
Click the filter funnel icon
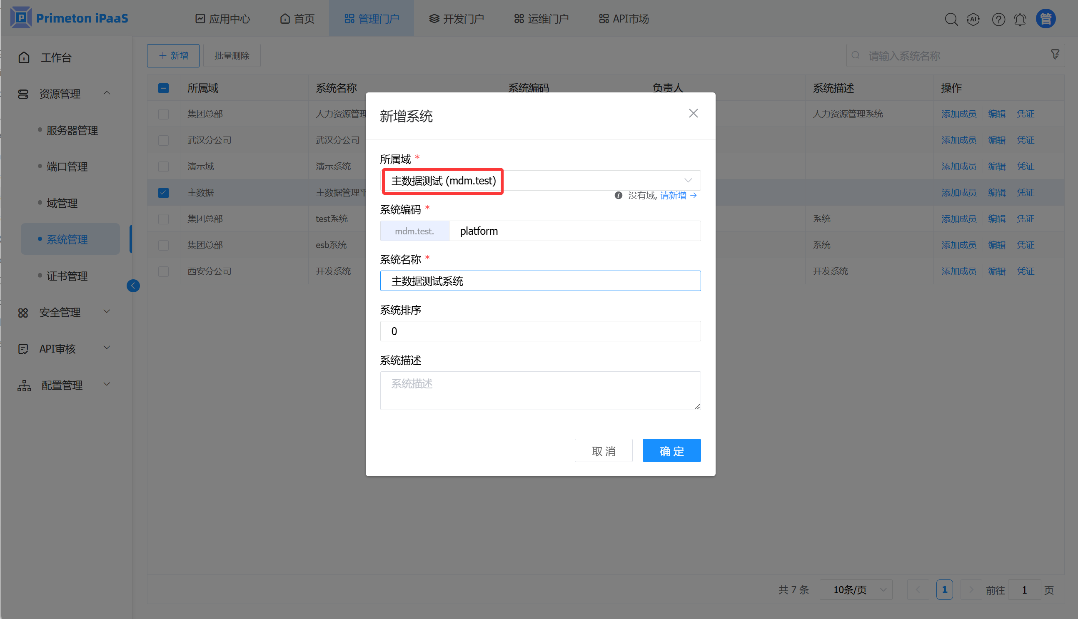[1055, 55]
